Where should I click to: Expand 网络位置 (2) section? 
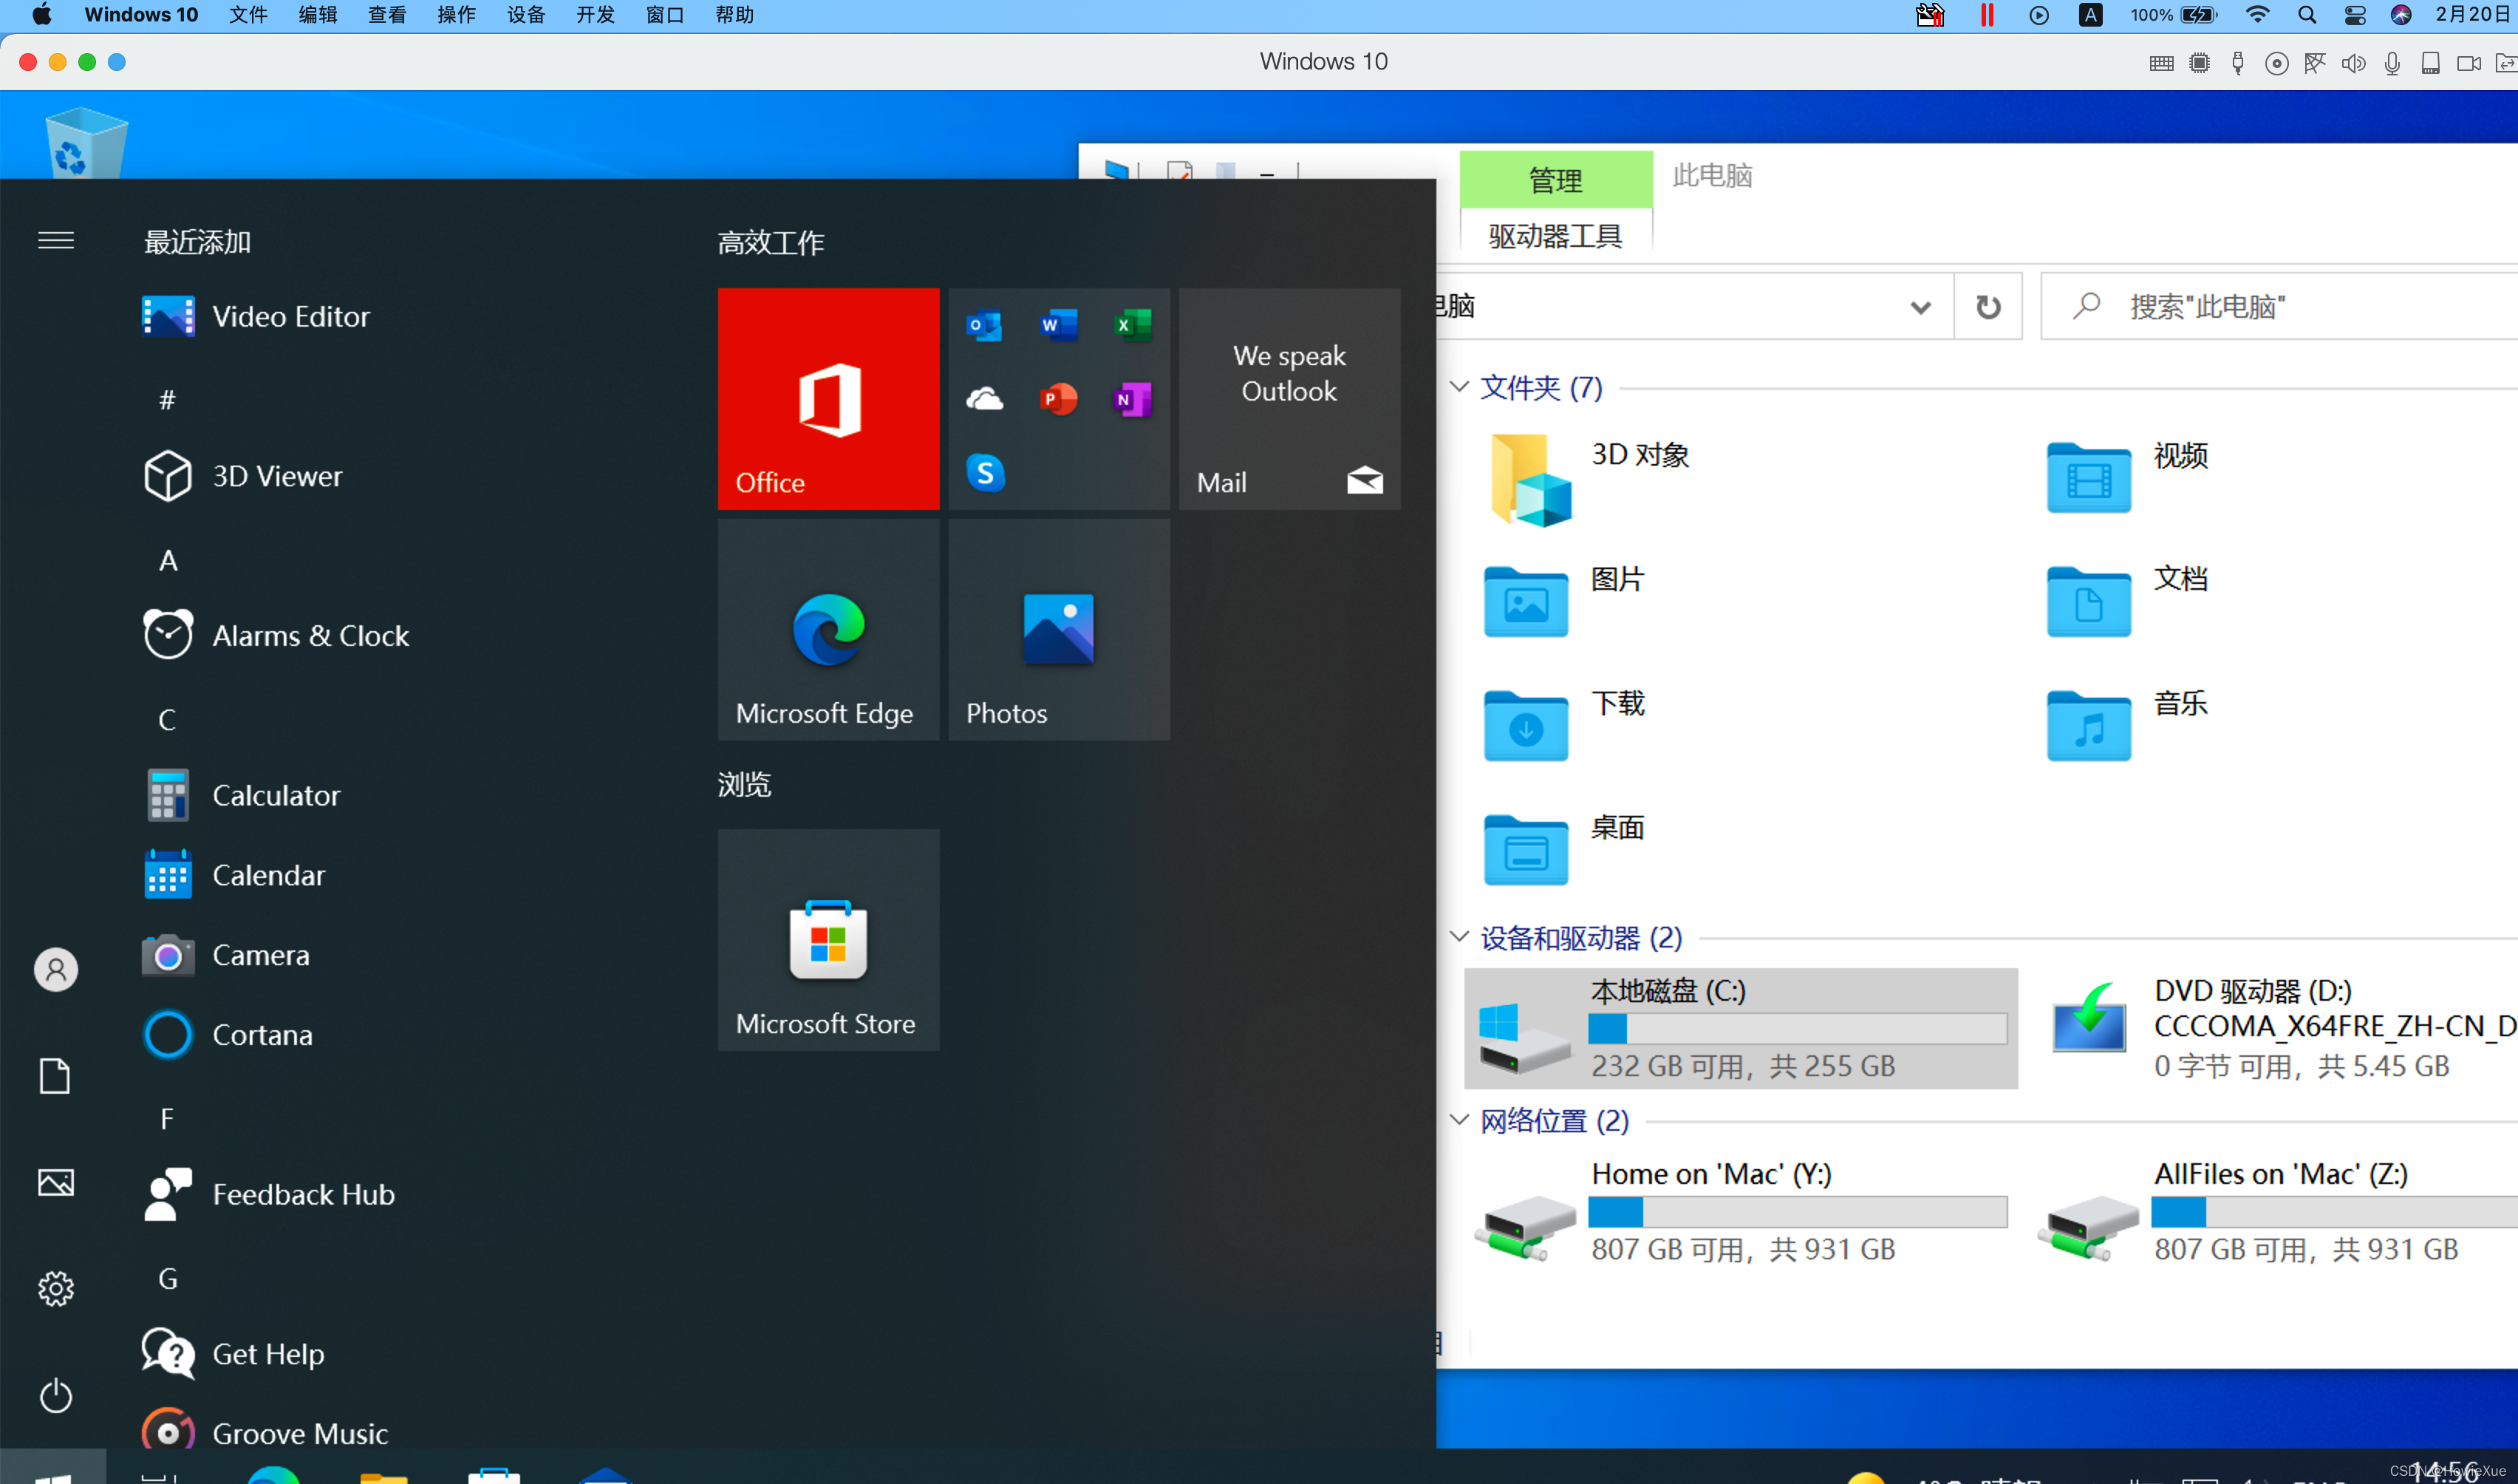(1458, 1117)
